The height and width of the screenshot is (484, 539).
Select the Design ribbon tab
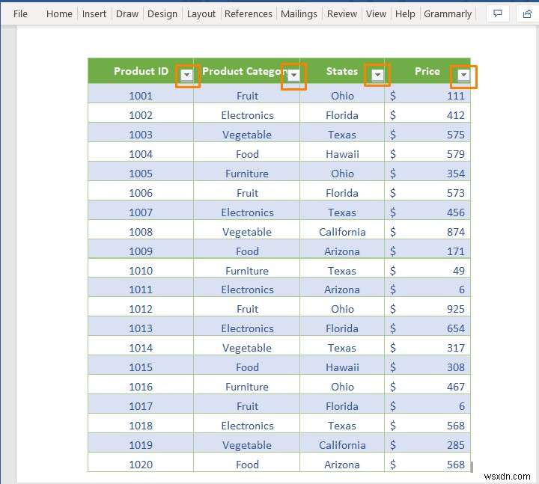162,13
